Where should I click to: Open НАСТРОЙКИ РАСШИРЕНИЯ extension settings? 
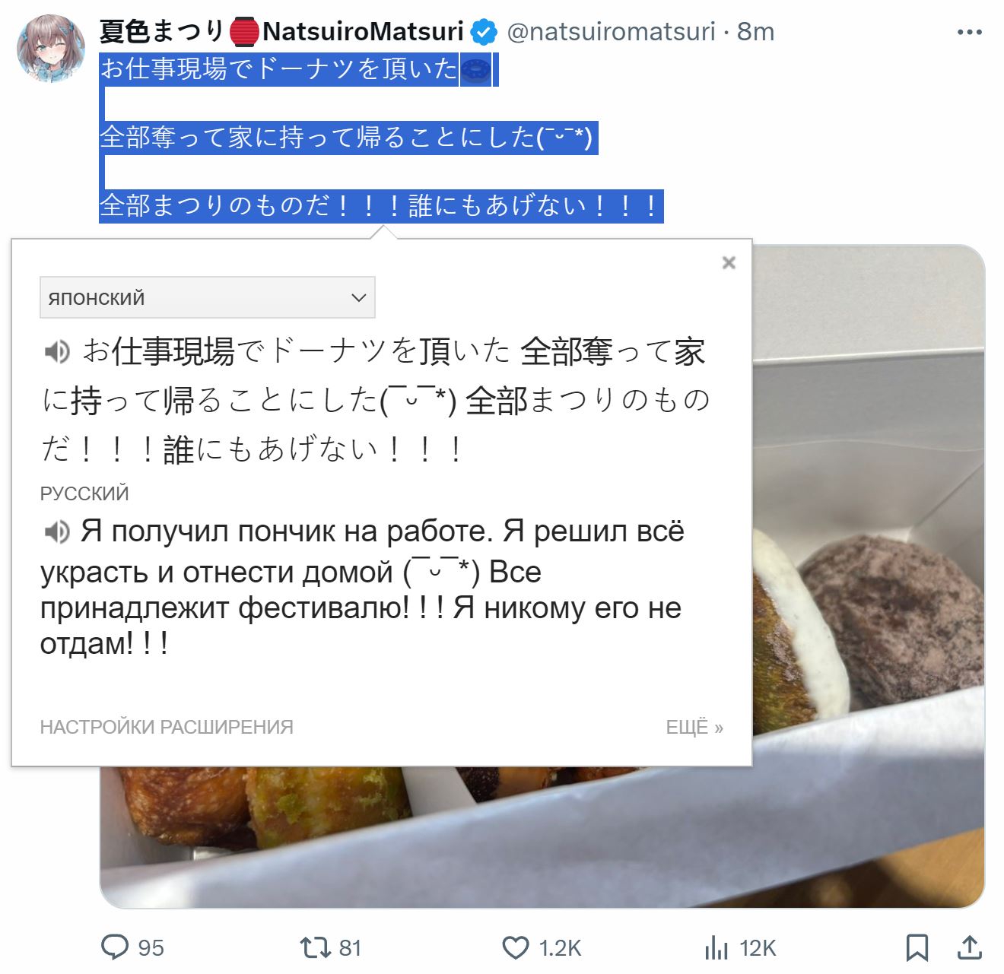click(x=167, y=727)
